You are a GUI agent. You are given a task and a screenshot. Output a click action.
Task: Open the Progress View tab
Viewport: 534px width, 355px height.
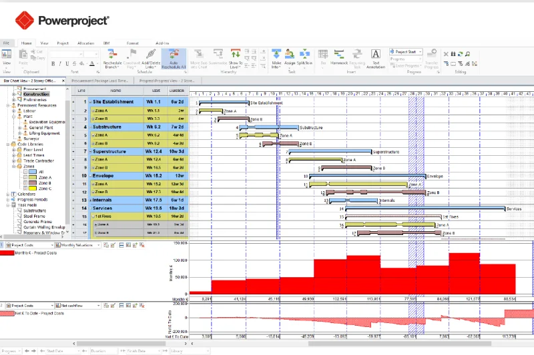[167, 81]
